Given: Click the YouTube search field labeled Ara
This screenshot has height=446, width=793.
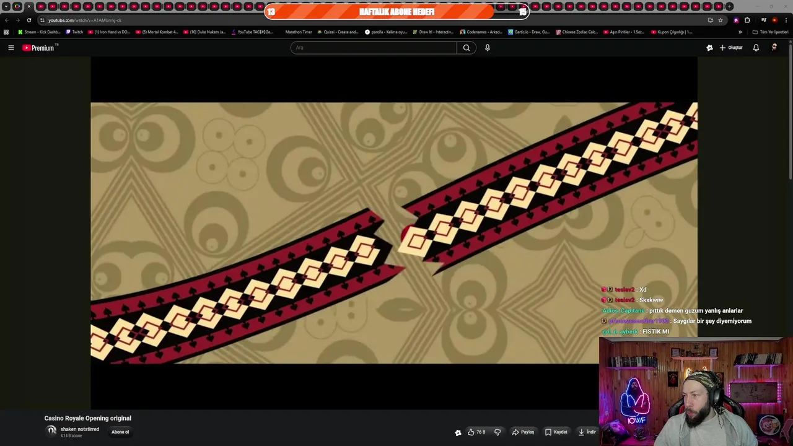Looking at the screenshot, I should coord(374,48).
